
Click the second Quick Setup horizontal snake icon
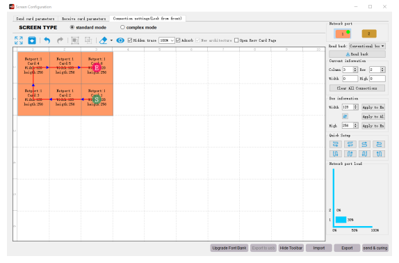pos(350,144)
